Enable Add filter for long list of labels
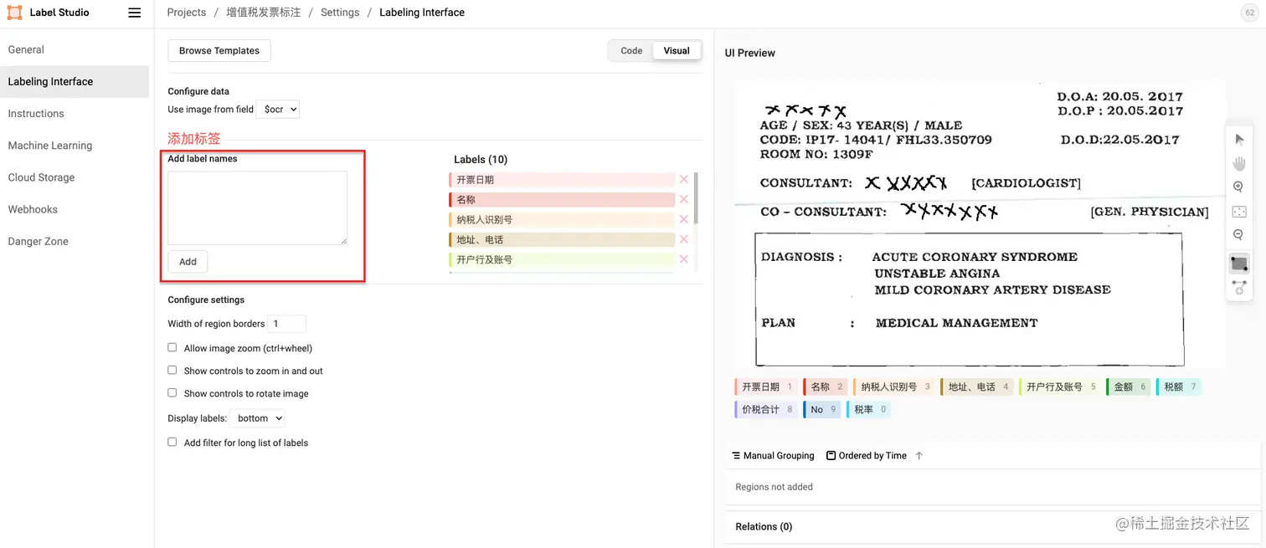1266x548 pixels. (172, 442)
